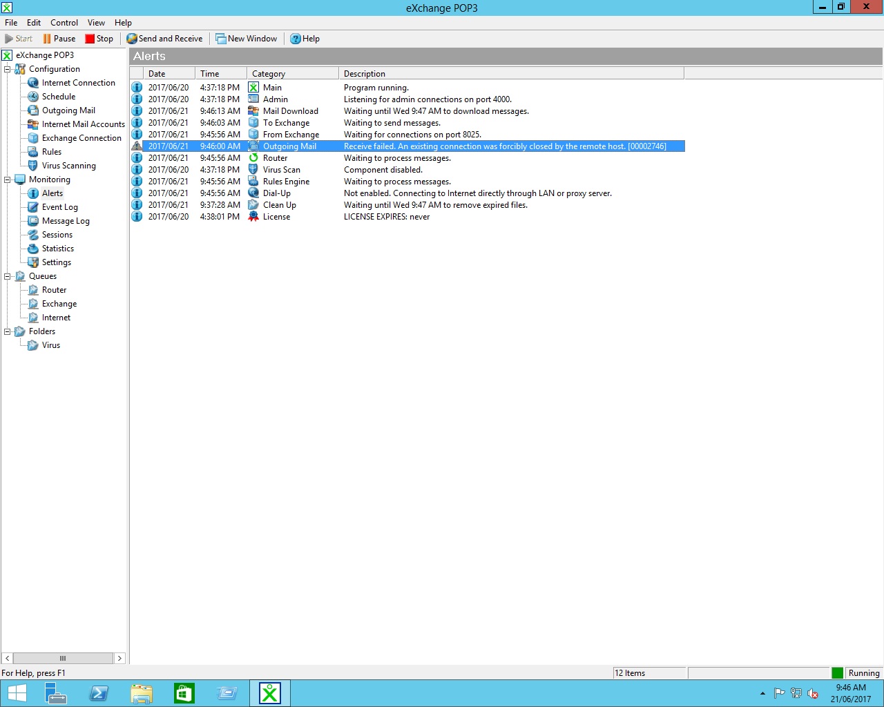This screenshot has width=884, height=707.
Task: Open Virus Scanning configuration item
Action: [x=68, y=166]
